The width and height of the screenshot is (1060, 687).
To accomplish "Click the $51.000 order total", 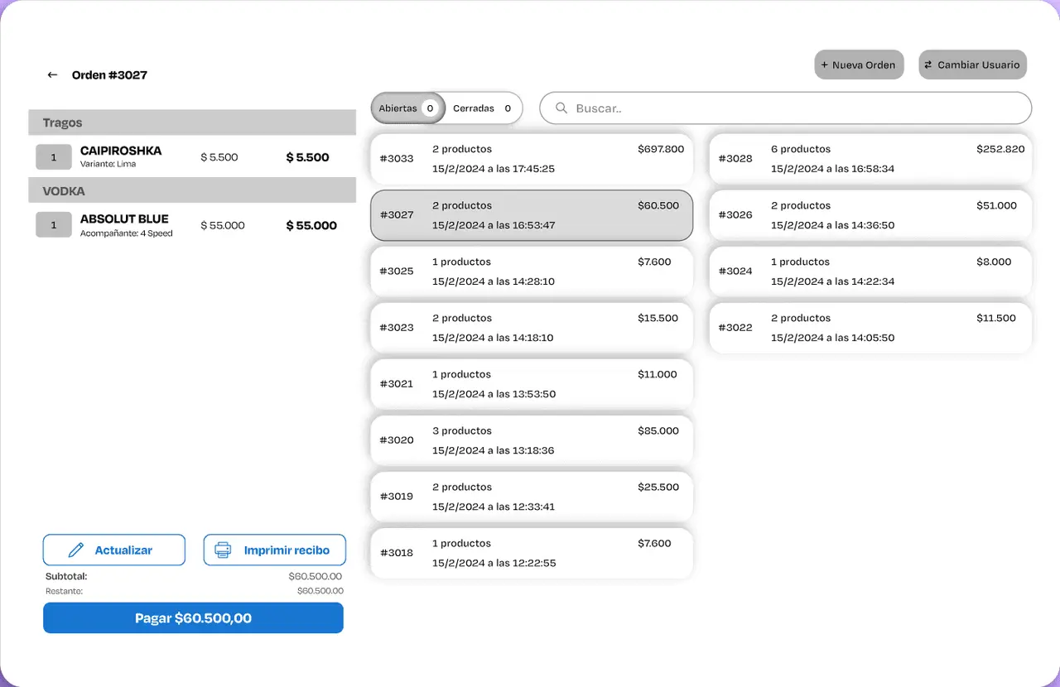I will 997,205.
